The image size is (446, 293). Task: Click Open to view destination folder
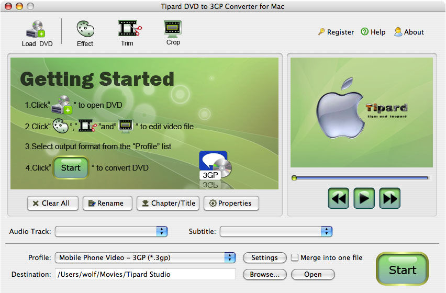tap(313, 274)
